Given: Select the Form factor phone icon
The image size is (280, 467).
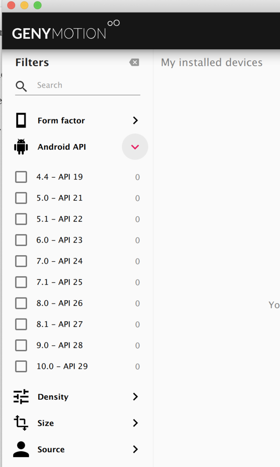Looking at the screenshot, I should click(x=21, y=120).
